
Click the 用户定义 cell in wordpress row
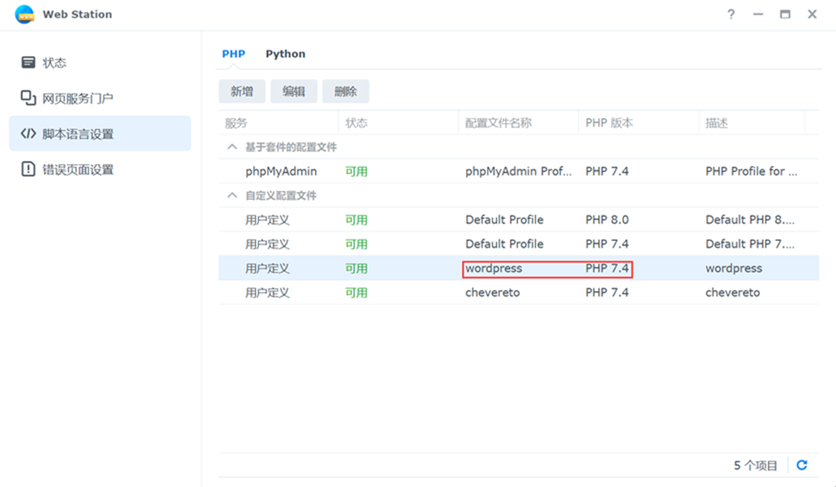click(267, 268)
